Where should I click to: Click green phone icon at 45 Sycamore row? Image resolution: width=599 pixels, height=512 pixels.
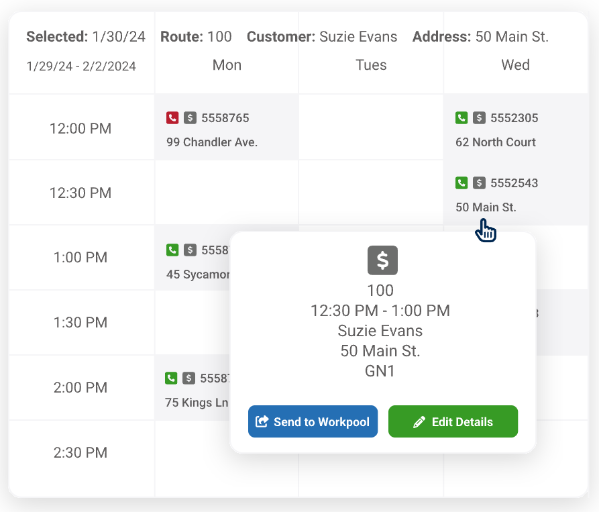pos(172,250)
